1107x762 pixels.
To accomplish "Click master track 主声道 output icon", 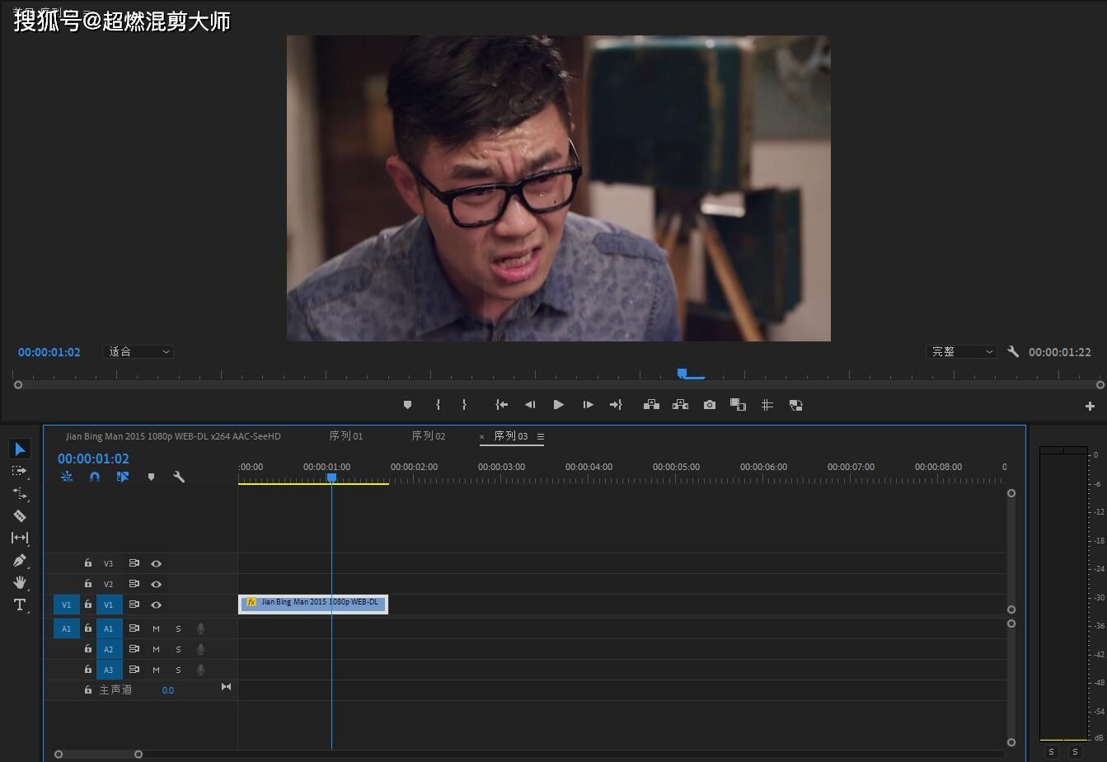I will click(x=226, y=687).
